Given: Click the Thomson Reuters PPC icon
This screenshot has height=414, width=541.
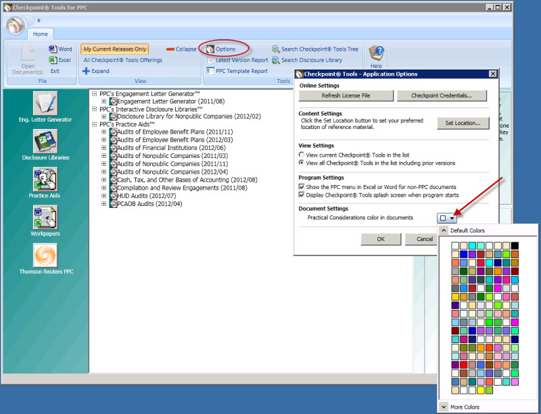Looking at the screenshot, I should (45, 255).
